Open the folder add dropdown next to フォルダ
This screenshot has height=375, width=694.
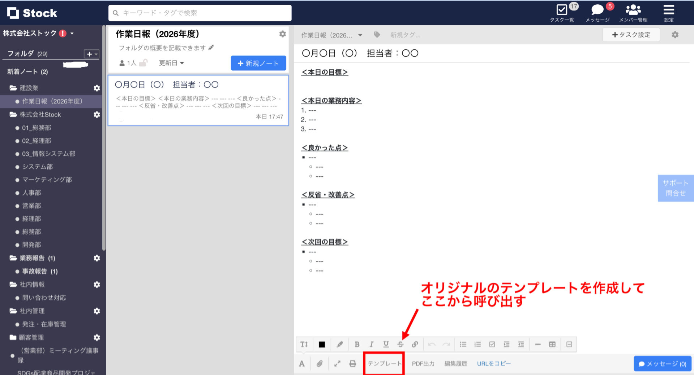[x=91, y=54]
